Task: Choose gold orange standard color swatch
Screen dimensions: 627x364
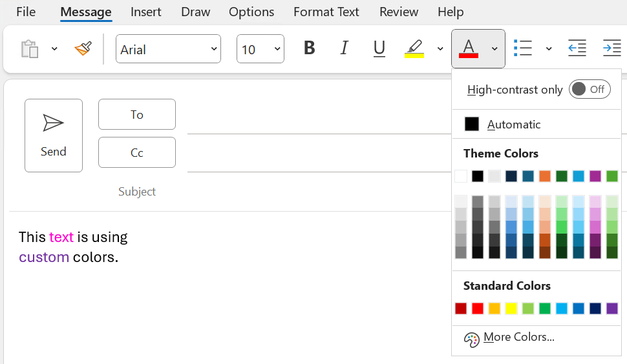Action: pyautogui.click(x=494, y=308)
